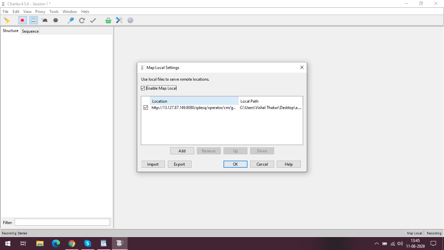The image size is (444, 250).
Task: Click the Add button in Map Local Settings
Action: coord(182,151)
